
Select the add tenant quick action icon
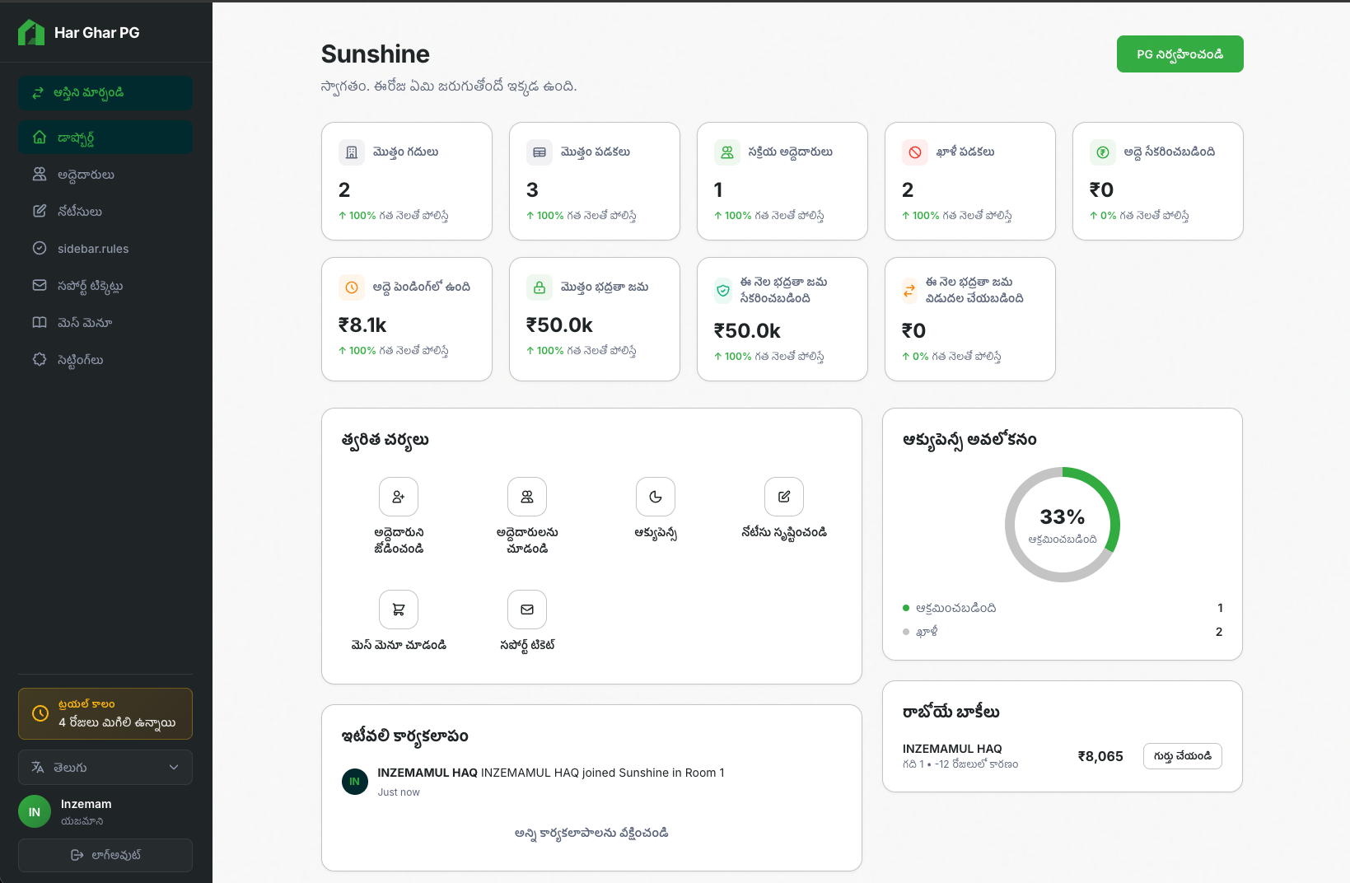tap(398, 497)
